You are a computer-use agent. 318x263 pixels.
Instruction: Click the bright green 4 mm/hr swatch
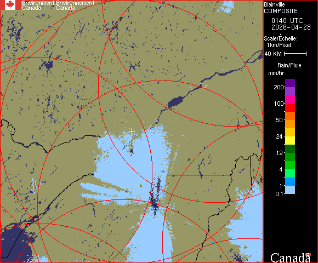point(290,165)
